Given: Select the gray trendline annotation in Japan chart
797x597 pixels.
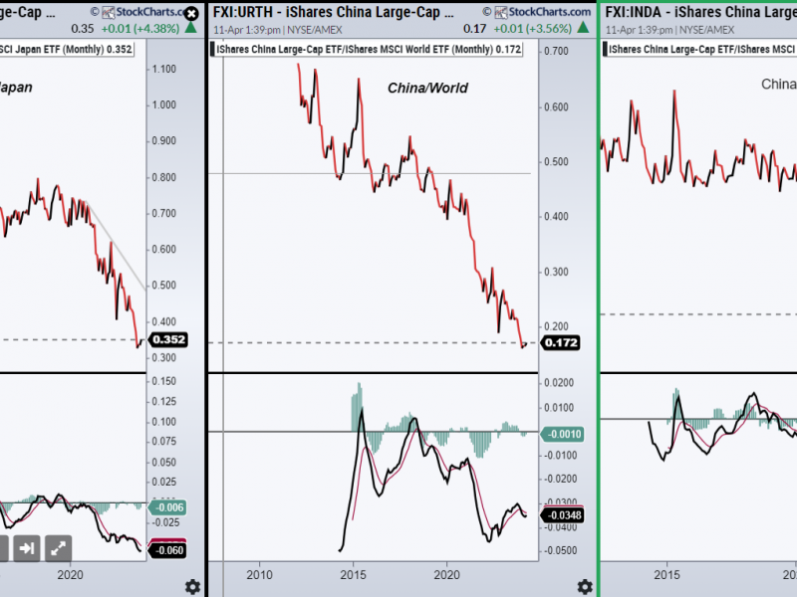Looking at the screenshot, I should point(117,246).
